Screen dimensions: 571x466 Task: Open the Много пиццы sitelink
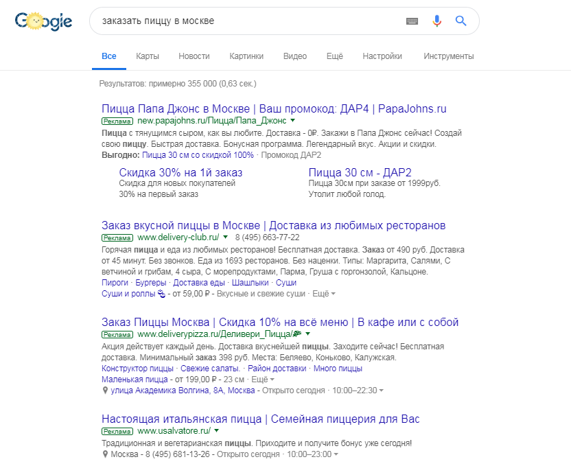coord(338,369)
